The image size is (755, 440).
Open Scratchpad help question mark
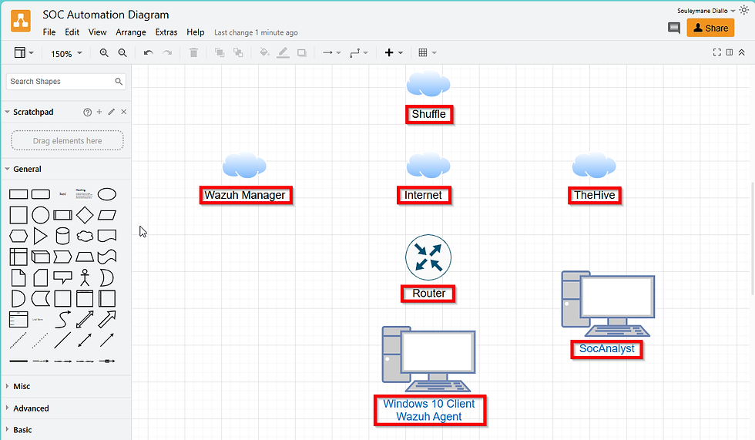[x=87, y=113]
